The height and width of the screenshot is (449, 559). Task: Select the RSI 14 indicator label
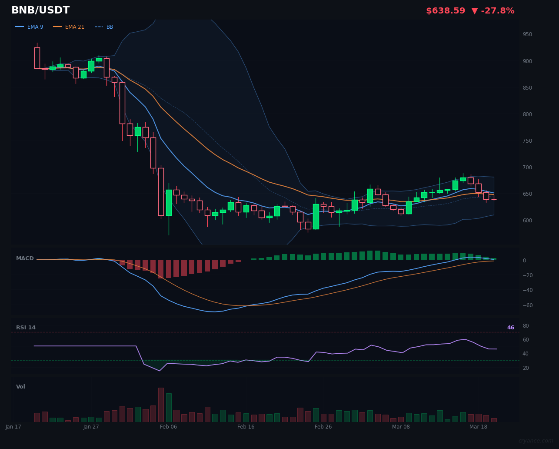tap(26, 327)
